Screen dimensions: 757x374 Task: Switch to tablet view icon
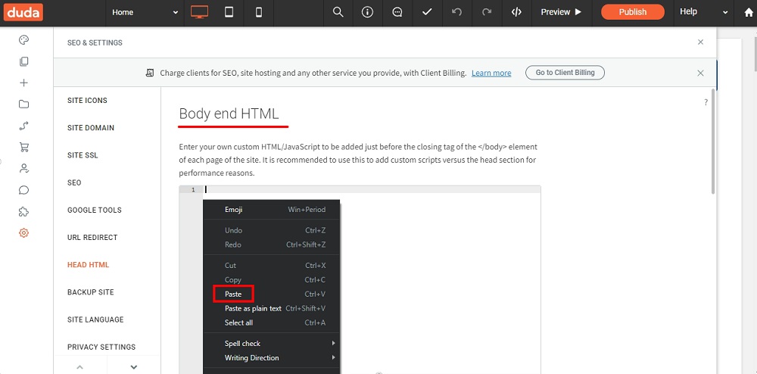tap(229, 13)
